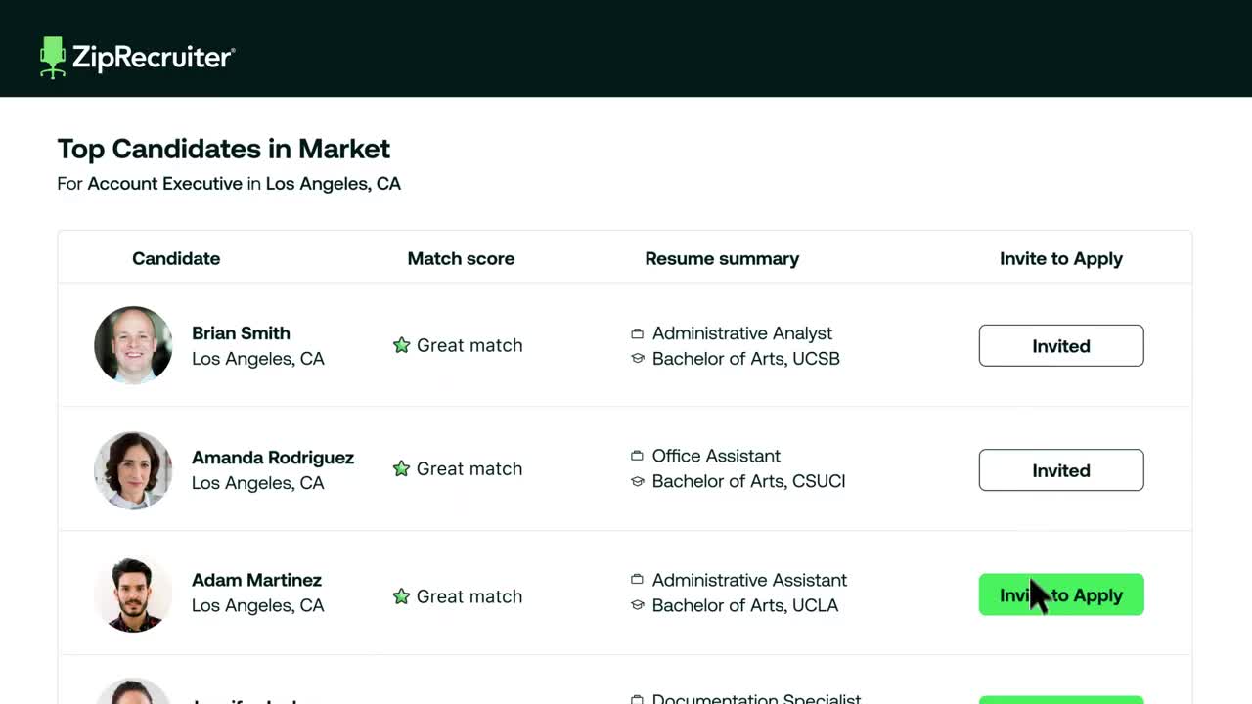Open Amanda Rodriguez's profile photo
The height and width of the screenshot is (704, 1252).
pos(133,470)
